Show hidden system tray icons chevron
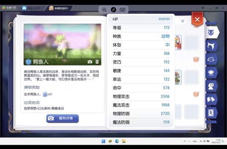The image size is (227, 149). (x=185, y=141)
